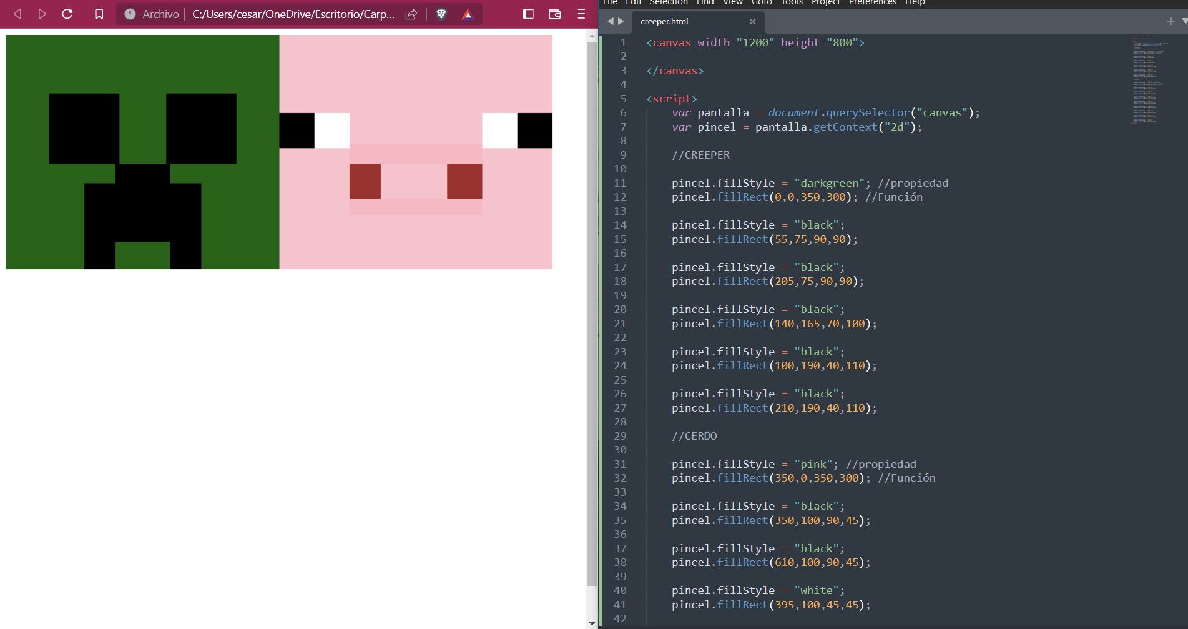Go forward in the browser

(42, 14)
